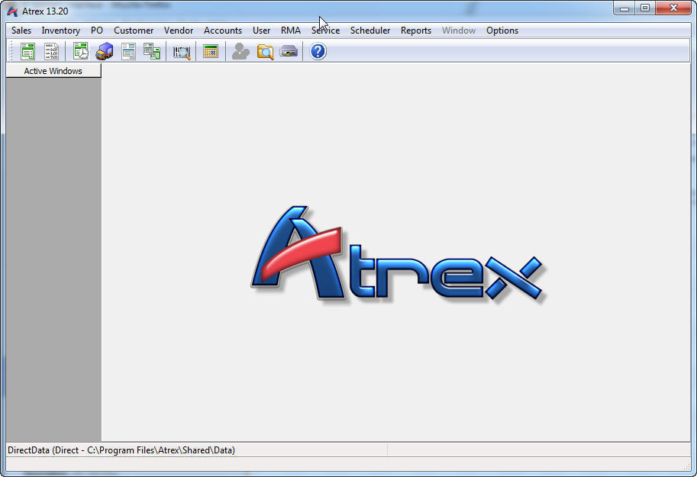Select the Active Windows tab

coord(53,70)
